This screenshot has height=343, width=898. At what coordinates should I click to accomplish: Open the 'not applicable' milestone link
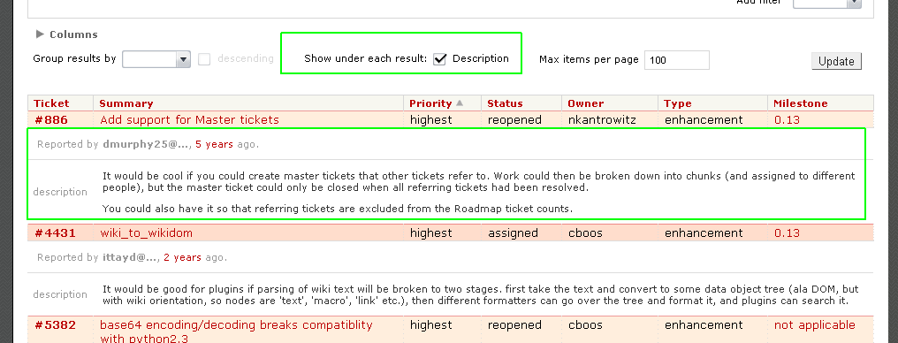[815, 325]
